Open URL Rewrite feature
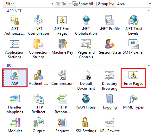 click(110, 125)
